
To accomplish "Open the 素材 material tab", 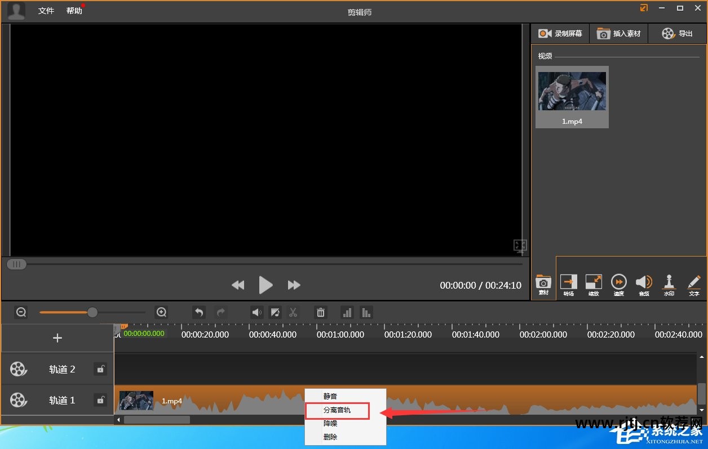I will pos(543,285).
